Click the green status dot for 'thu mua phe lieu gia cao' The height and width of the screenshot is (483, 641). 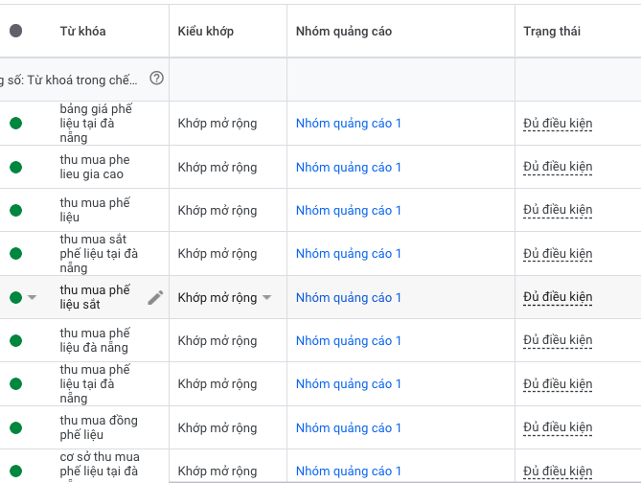pos(15,167)
